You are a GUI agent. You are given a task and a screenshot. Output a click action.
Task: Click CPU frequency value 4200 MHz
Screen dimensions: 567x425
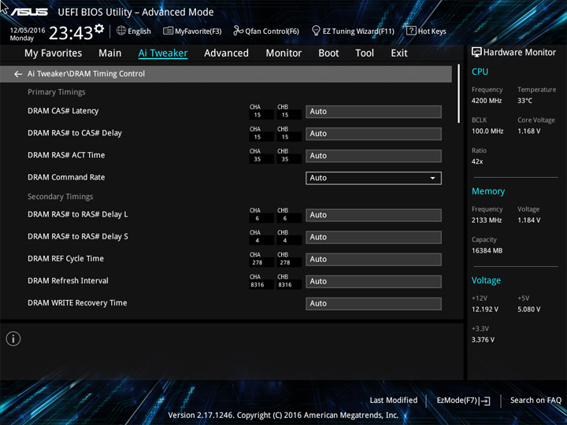tap(487, 101)
